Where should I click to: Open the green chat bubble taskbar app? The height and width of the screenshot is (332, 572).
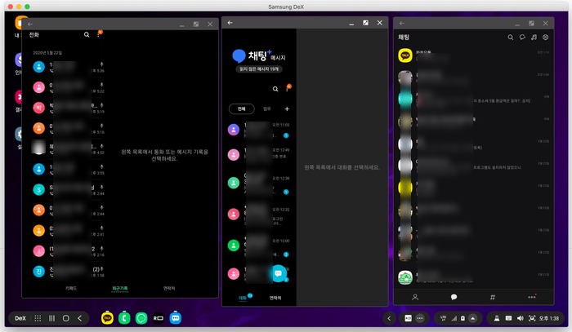[x=141, y=318]
